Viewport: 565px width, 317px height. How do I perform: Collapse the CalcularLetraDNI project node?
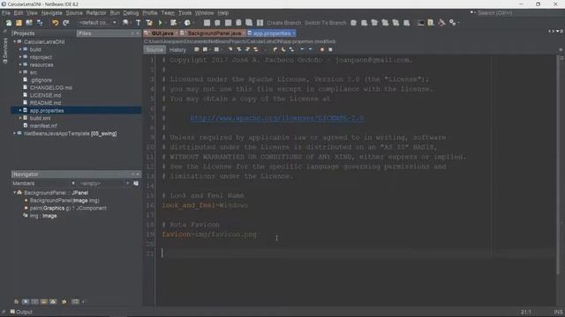pyautogui.click(x=15, y=41)
